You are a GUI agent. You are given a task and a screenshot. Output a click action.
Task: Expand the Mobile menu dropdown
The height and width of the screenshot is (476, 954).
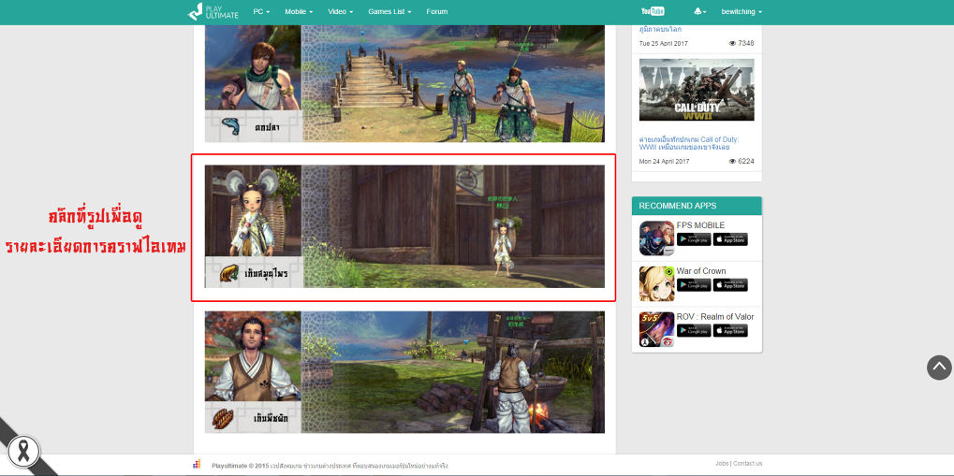click(x=299, y=12)
